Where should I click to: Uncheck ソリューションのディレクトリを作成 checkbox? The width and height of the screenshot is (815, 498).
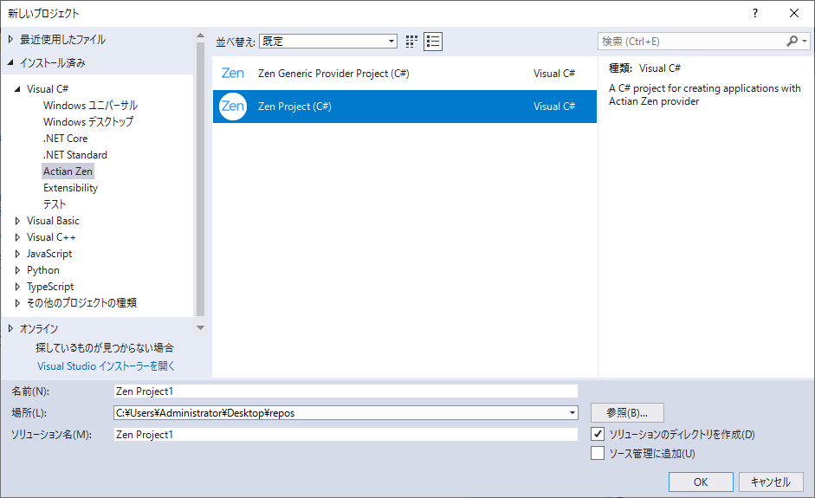(x=597, y=434)
